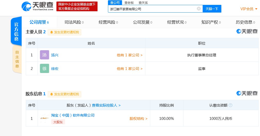Open the 经营状况 tab
The image size is (260, 136).
tap(177, 22)
